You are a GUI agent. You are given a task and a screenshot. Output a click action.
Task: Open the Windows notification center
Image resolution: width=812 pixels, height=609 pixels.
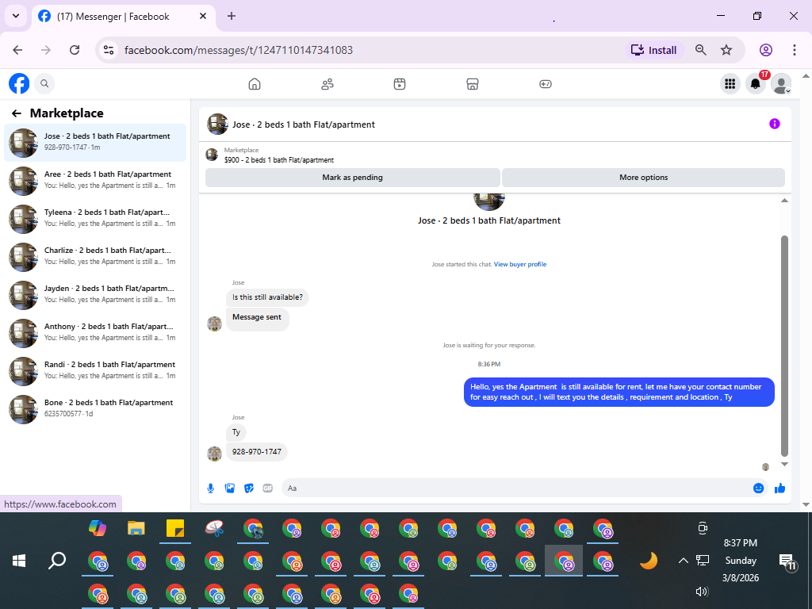pyautogui.click(x=787, y=561)
